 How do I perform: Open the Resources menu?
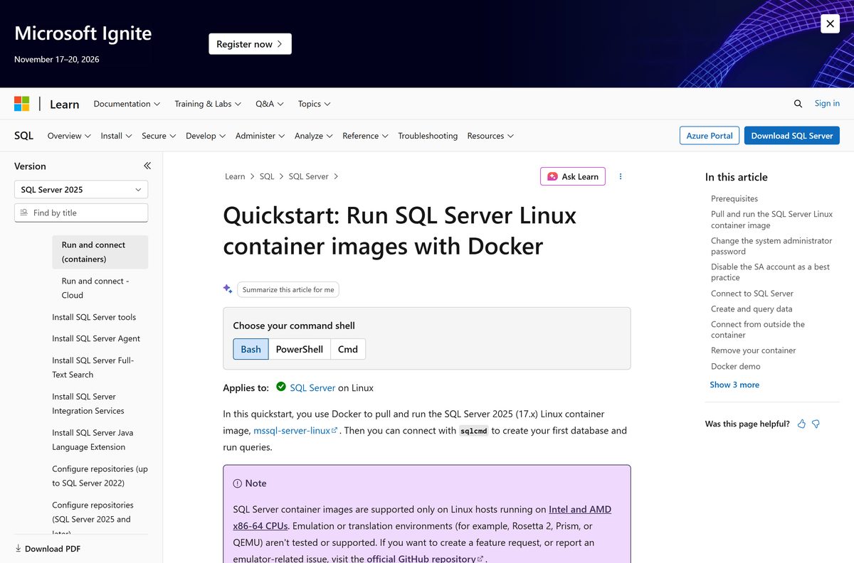[x=490, y=136]
